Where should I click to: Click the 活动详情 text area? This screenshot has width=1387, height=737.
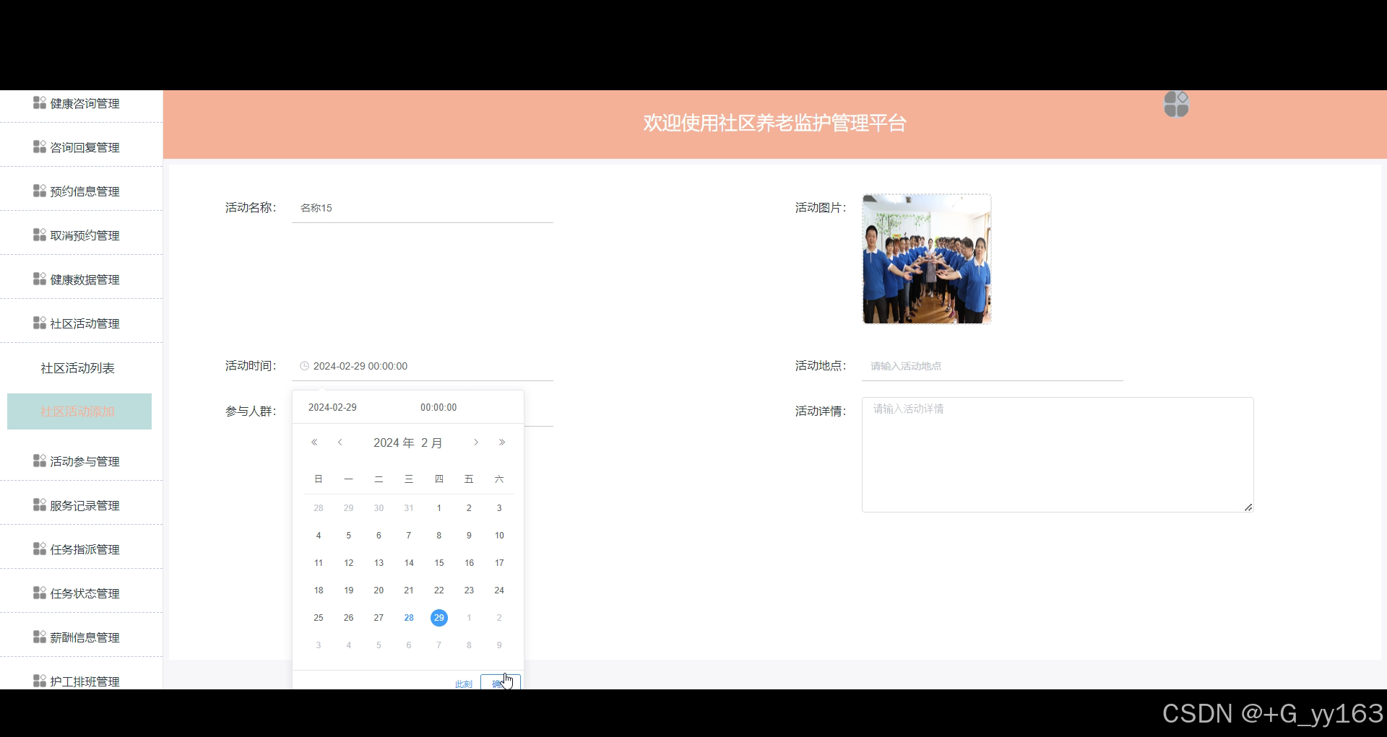pyautogui.click(x=1058, y=455)
